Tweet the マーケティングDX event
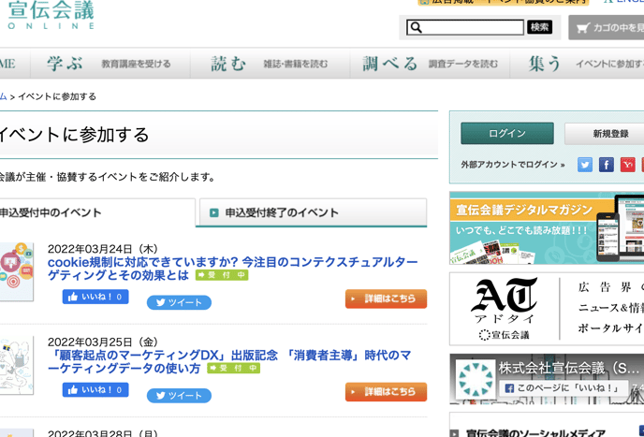644x437 pixels. pos(179,396)
